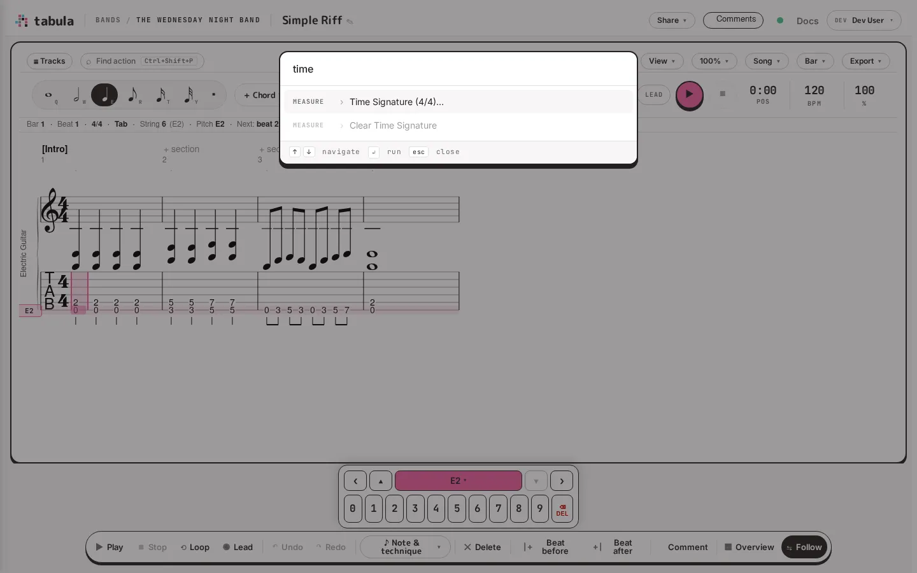Screen dimensions: 917x573
Task: Click the command palette search field
Action: click(458, 69)
